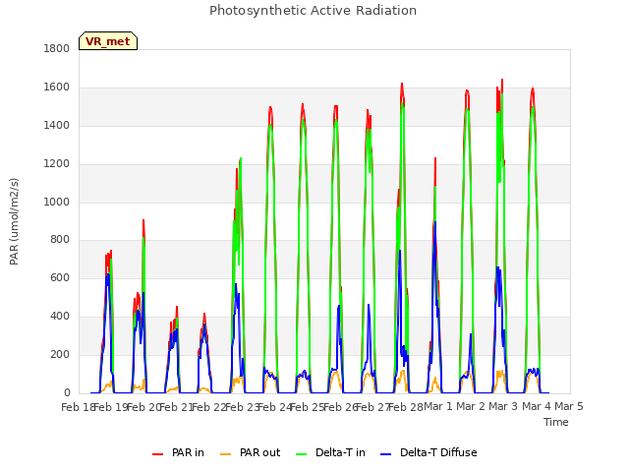629x472 pixels.
Task: Click the blue Delta-T Diffuse legend swatch
Action: 385,454
